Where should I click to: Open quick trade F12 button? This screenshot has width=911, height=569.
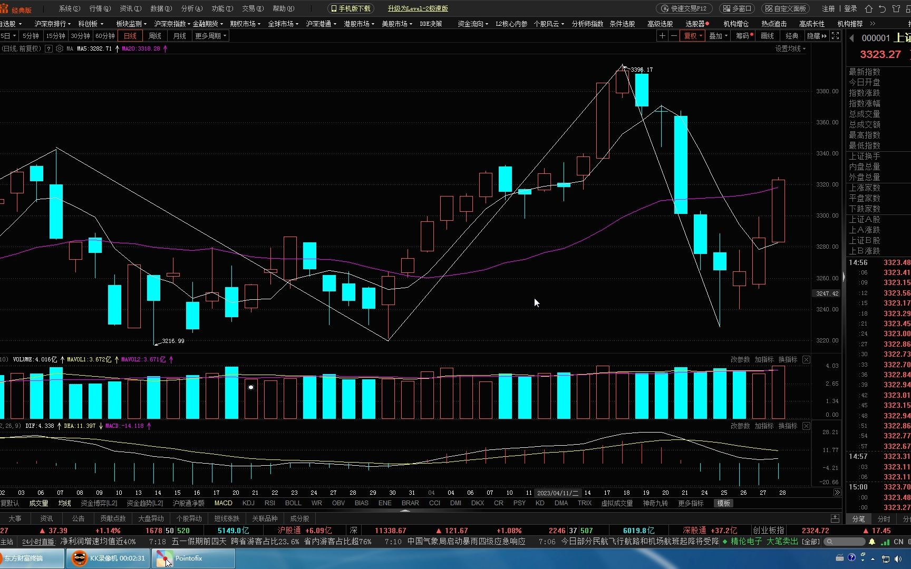pos(684,8)
